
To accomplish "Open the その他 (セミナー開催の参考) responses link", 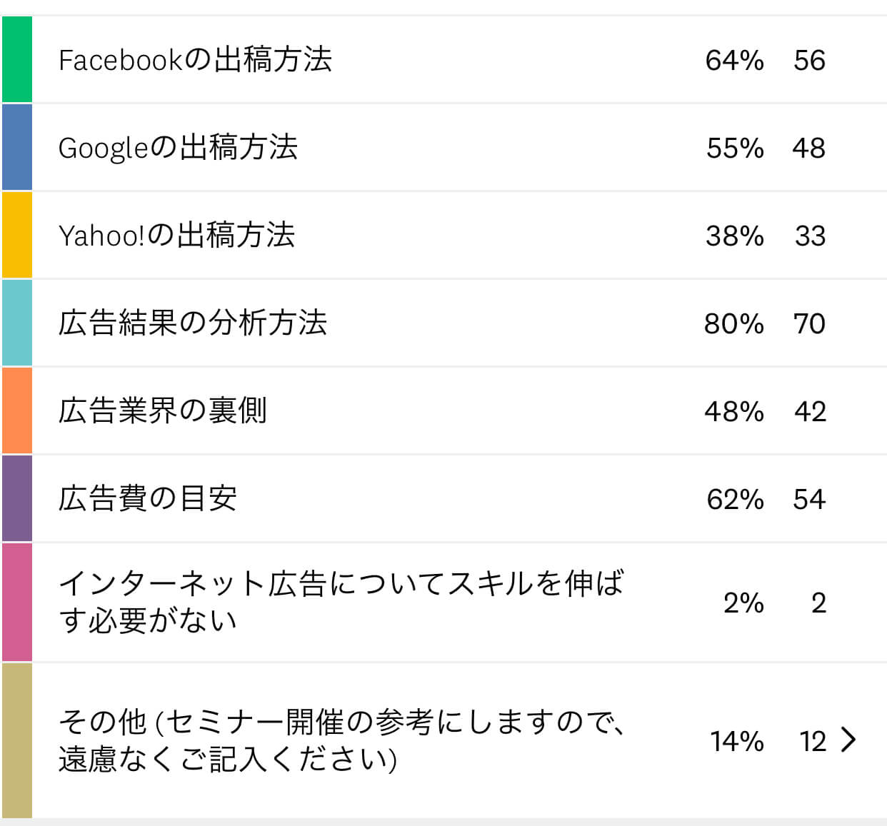I will 342,740.
